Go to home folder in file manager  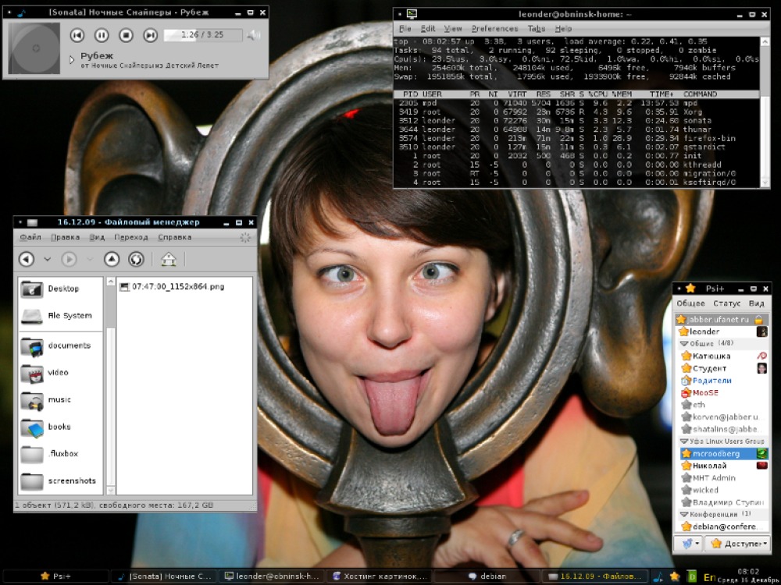[169, 259]
